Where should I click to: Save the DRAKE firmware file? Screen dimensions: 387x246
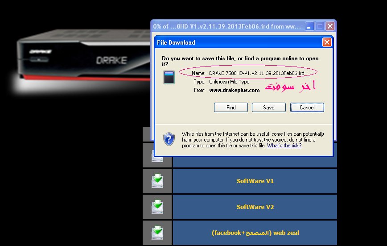pyautogui.click(x=269, y=108)
